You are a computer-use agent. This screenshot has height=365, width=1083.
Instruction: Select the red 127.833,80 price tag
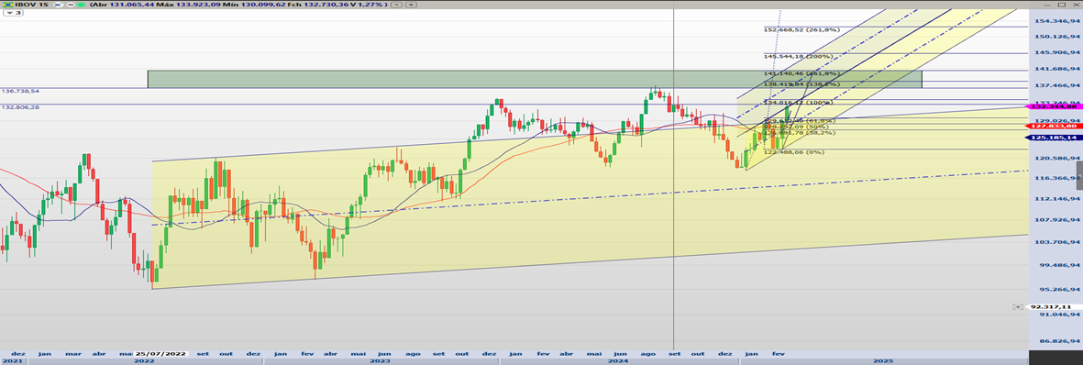(1055, 126)
